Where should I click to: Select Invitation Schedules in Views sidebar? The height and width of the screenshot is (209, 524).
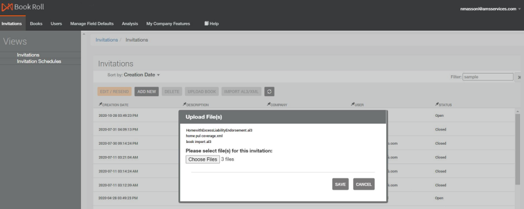(39, 62)
